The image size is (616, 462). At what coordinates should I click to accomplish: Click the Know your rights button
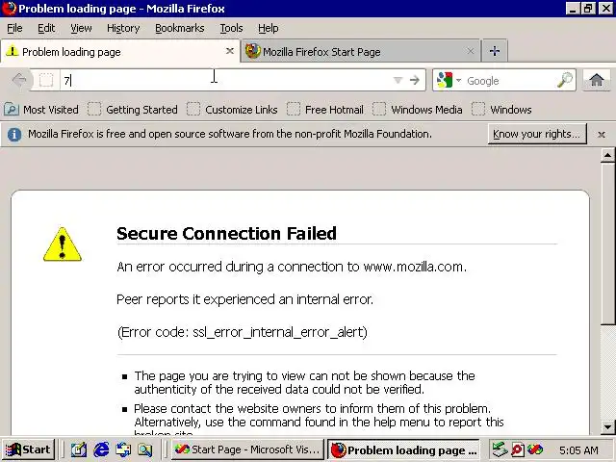click(537, 135)
